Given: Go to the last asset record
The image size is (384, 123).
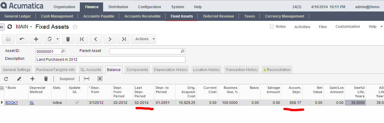Looking at the screenshot, I should pyautogui.click(x=124, y=39).
